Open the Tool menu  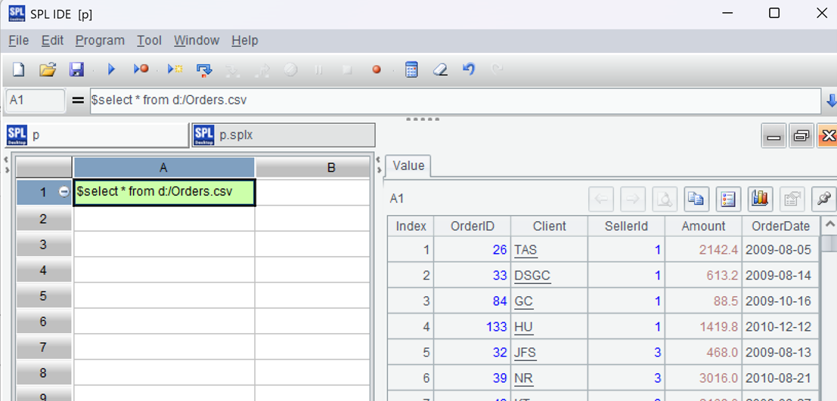pyautogui.click(x=149, y=41)
